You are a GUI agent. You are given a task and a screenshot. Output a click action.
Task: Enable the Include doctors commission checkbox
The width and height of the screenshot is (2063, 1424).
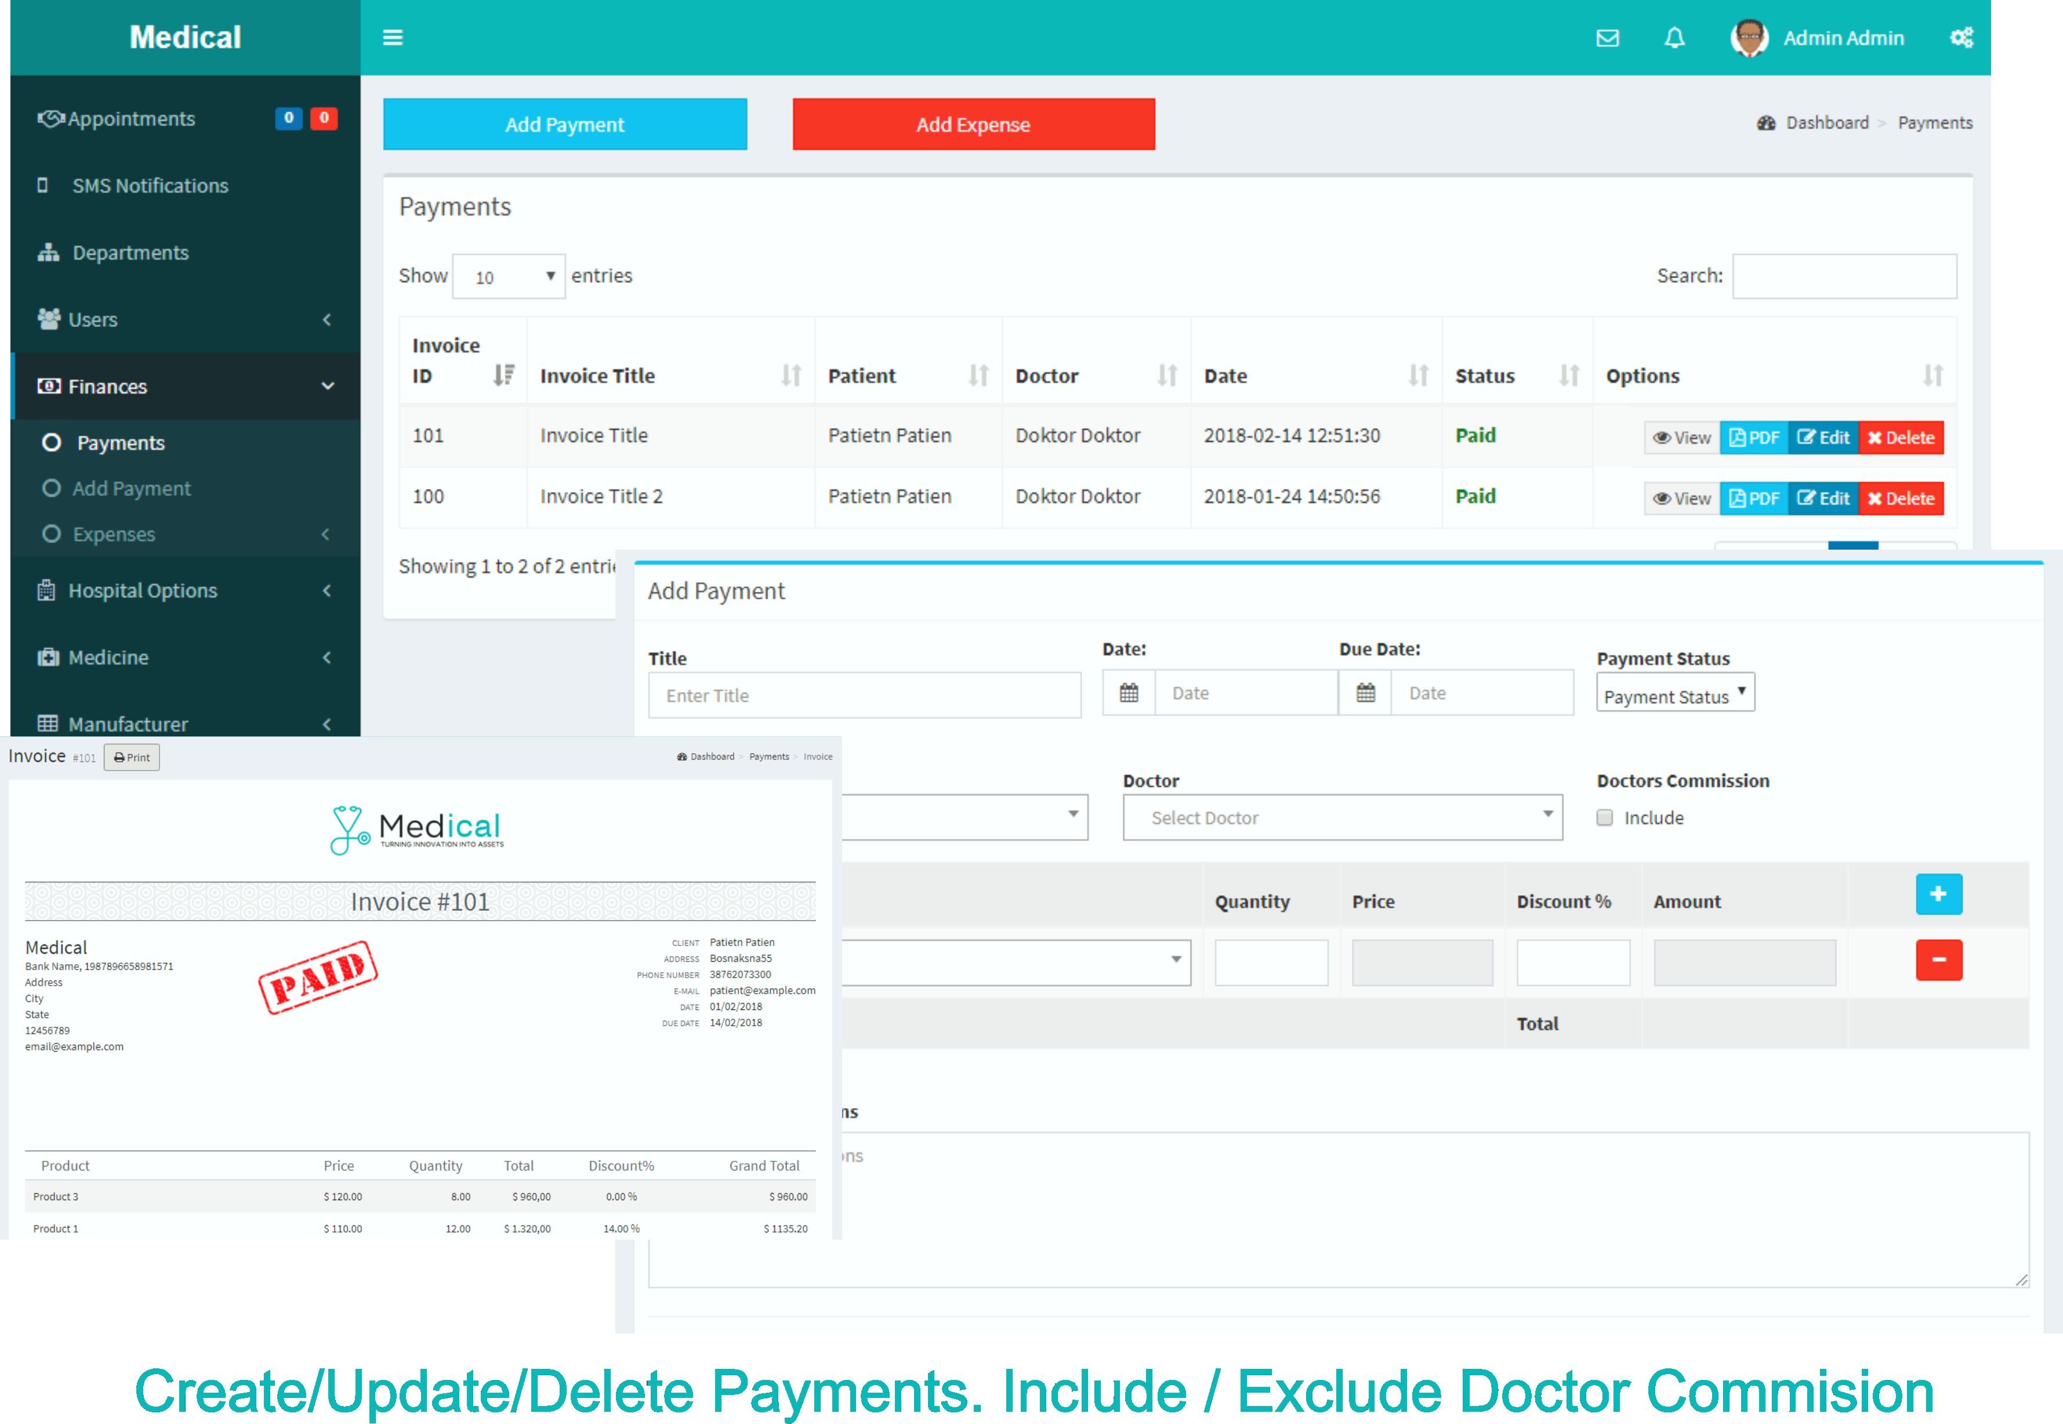click(x=1604, y=818)
